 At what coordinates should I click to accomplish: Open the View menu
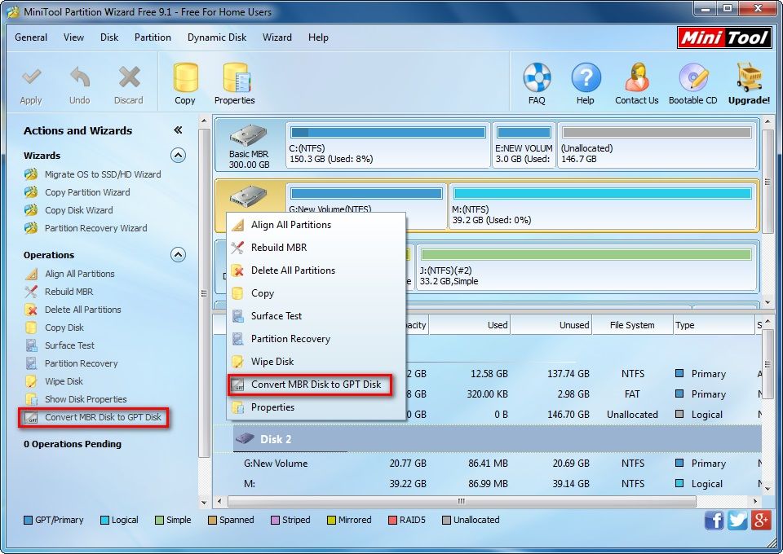coord(73,37)
